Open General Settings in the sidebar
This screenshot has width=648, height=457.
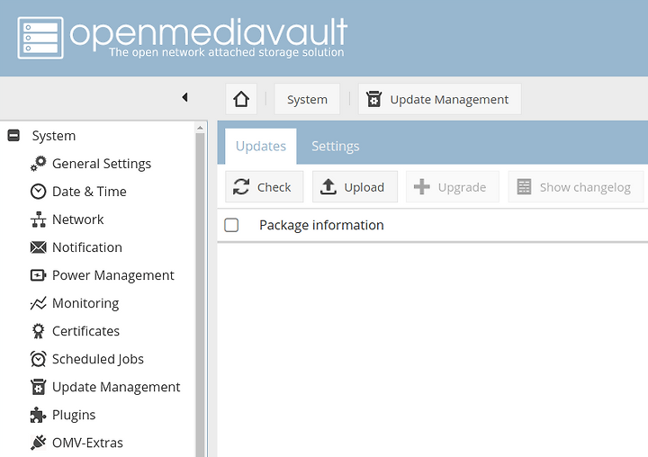tap(102, 164)
